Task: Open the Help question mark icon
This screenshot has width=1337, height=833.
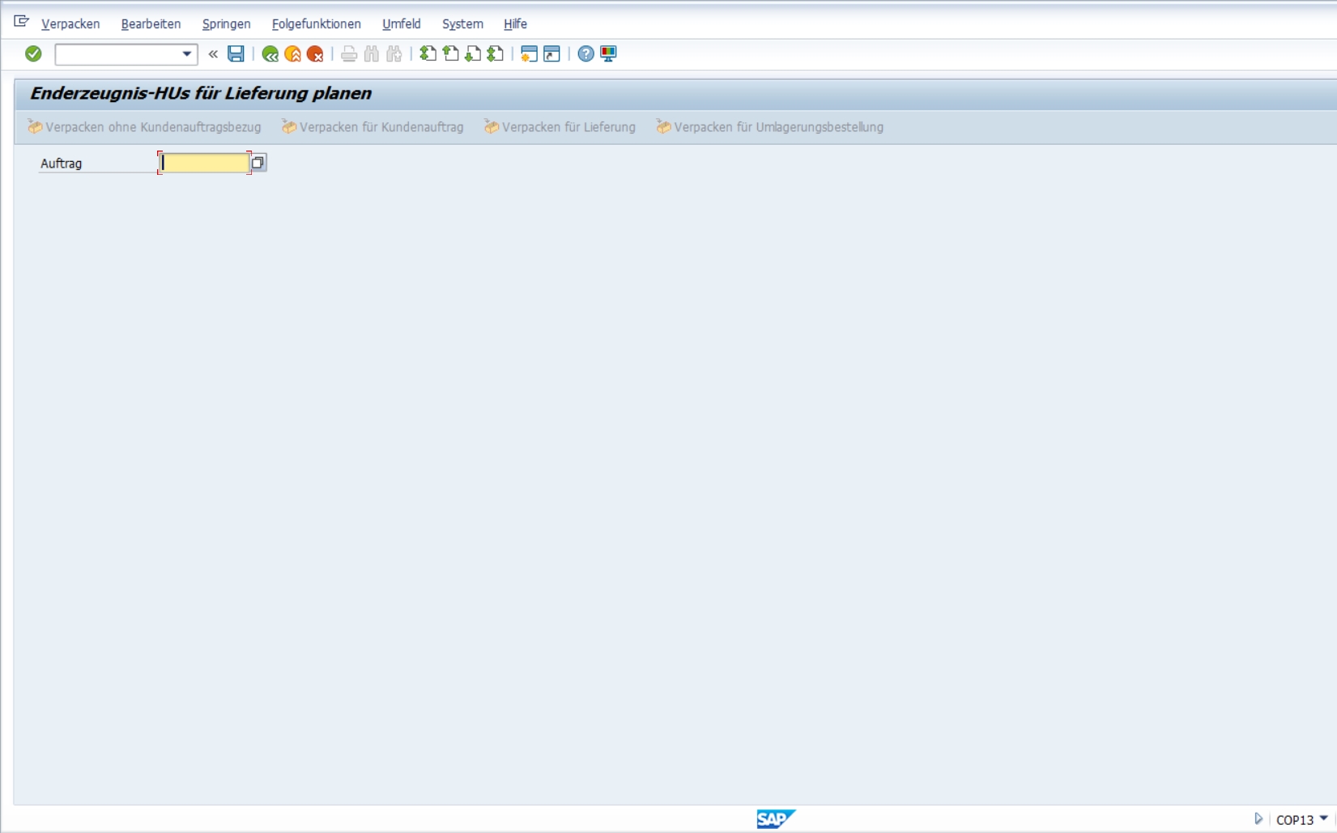Action: coord(585,54)
